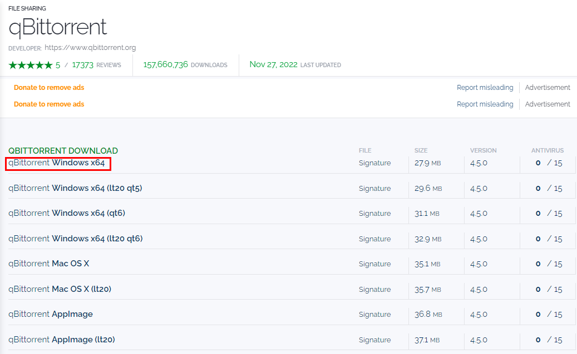577x354 pixels.
Task: Click the VERSION column header
Action: pos(483,150)
